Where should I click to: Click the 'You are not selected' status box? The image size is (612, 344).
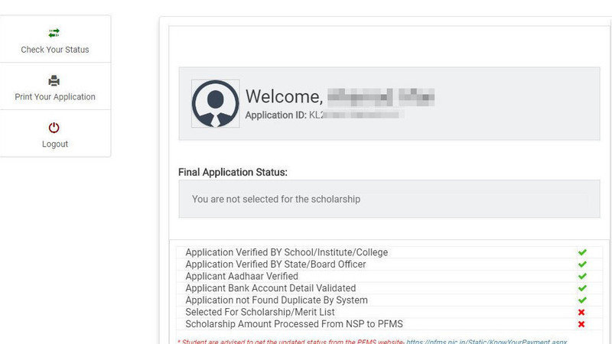point(389,199)
